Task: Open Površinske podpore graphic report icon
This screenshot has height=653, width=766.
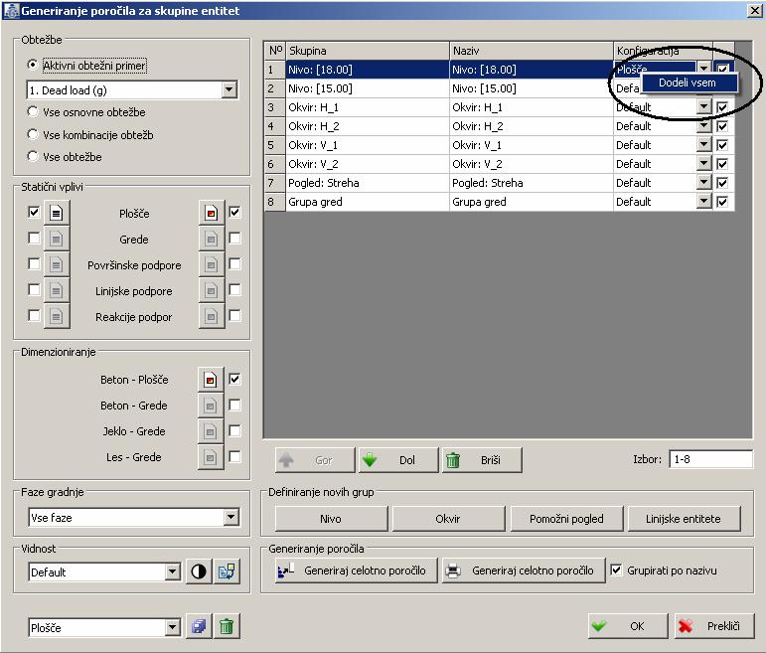Action: tap(211, 265)
